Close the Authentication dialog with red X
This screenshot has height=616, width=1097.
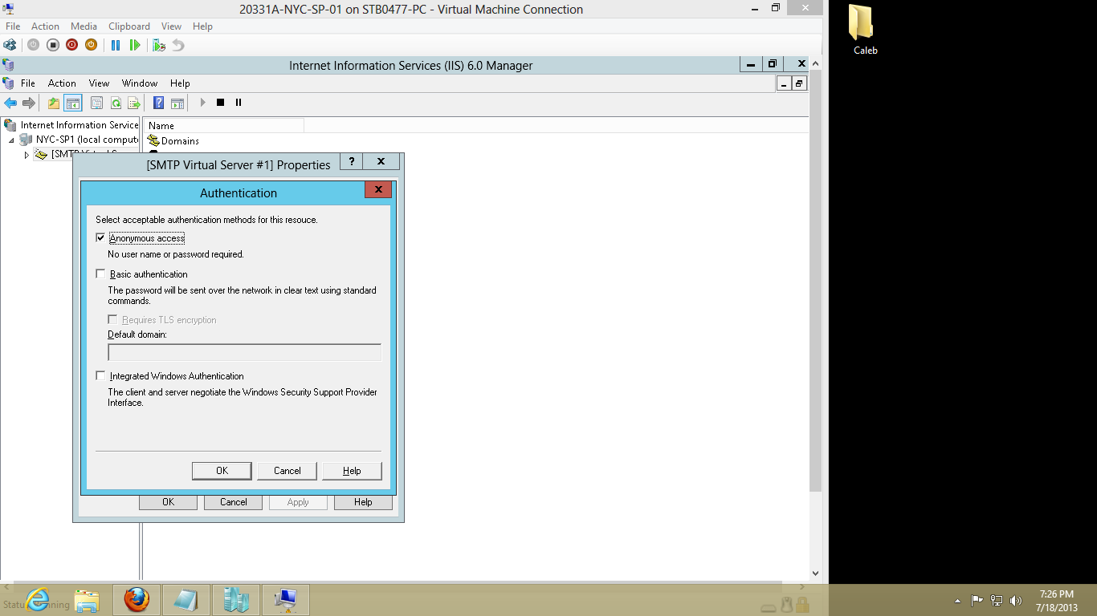point(378,190)
